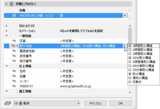160x109 pixels.
Task: Click the OK button
Action: tap(121, 103)
